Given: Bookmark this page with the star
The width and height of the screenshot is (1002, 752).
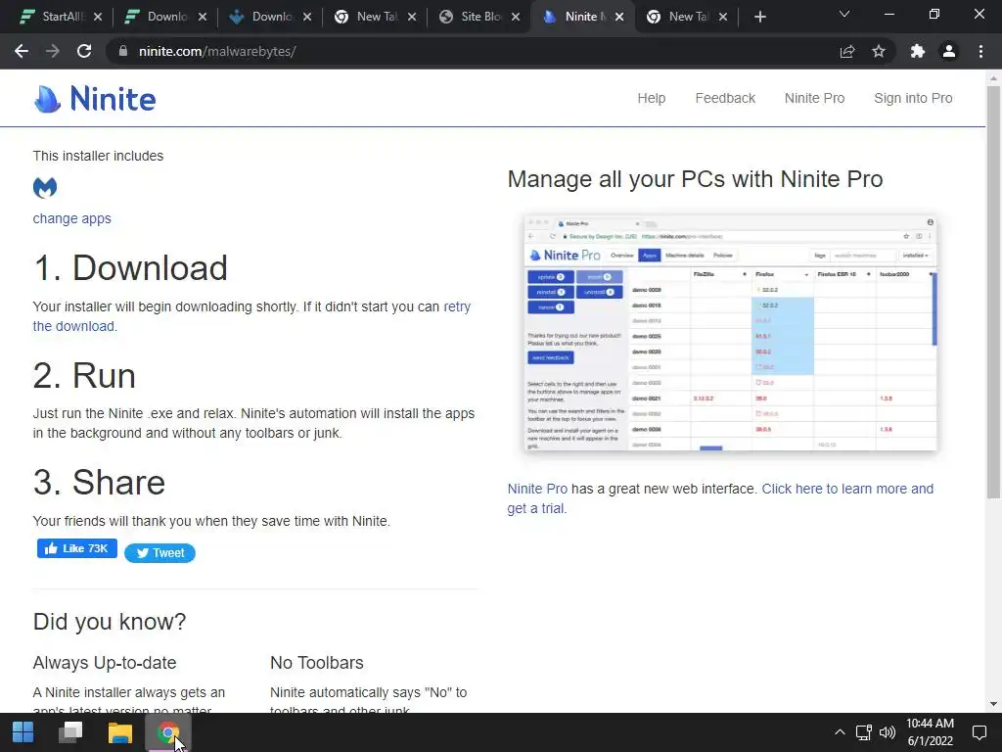Looking at the screenshot, I should tap(879, 51).
